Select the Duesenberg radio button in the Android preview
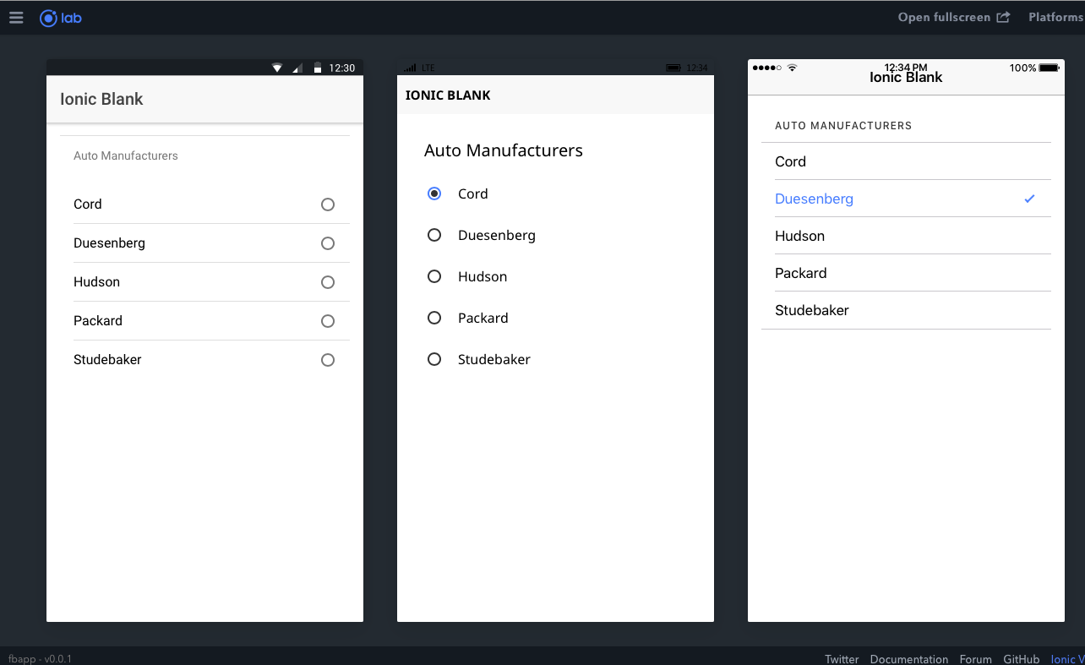The height and width of the screenshot is (665, 1085). tap(328, 243)
